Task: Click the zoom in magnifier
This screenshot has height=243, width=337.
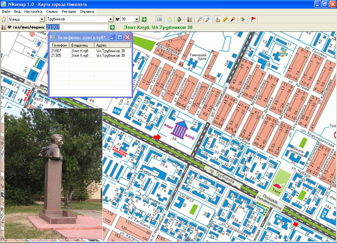Action: point(208,19)
